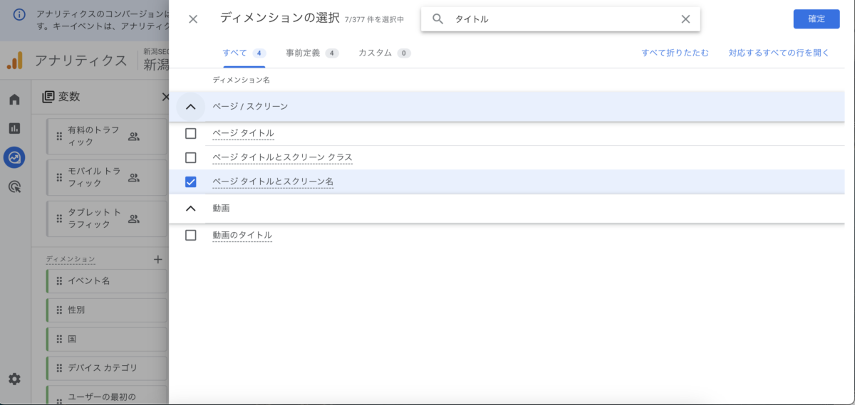Select the Explore icon in sidebar
This screenshot has width=855, height=405.
[x=14, y=157]
